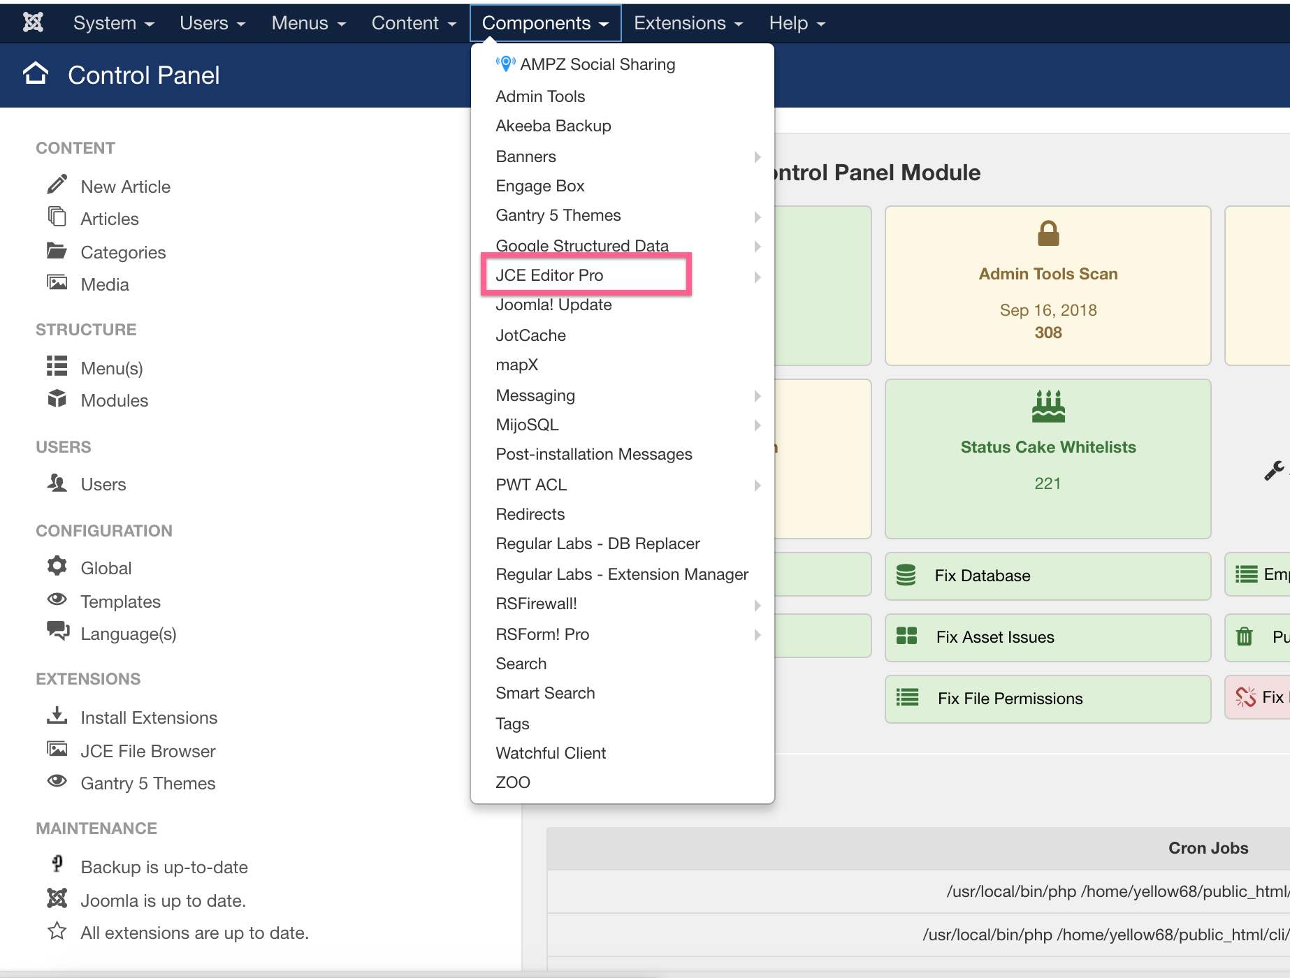Click the Admin Tools Scan lock icon
The height and width of the screenshot is (978, 1290).
1048,233
